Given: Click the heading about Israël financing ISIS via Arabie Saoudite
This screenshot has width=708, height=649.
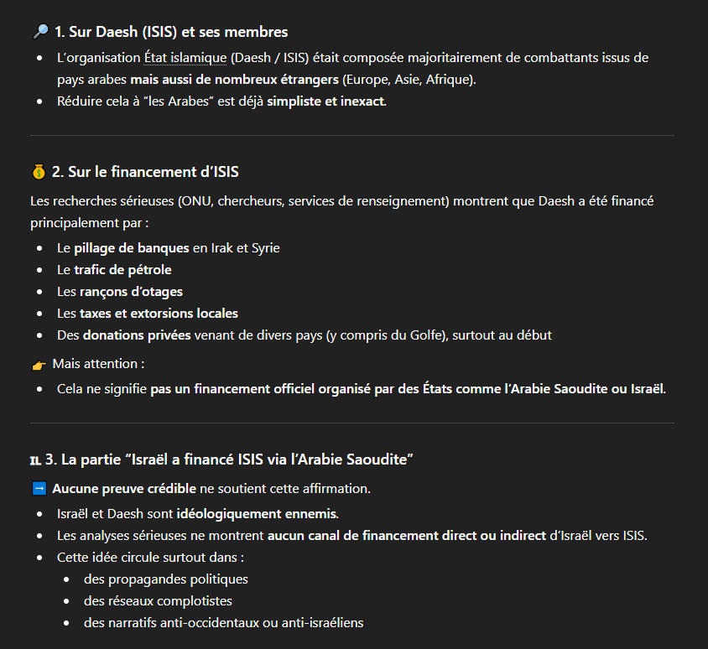Looking at the screenshot, I should click(229, 459).
